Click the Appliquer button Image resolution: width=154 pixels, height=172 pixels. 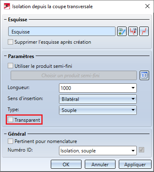pos(135,164)
